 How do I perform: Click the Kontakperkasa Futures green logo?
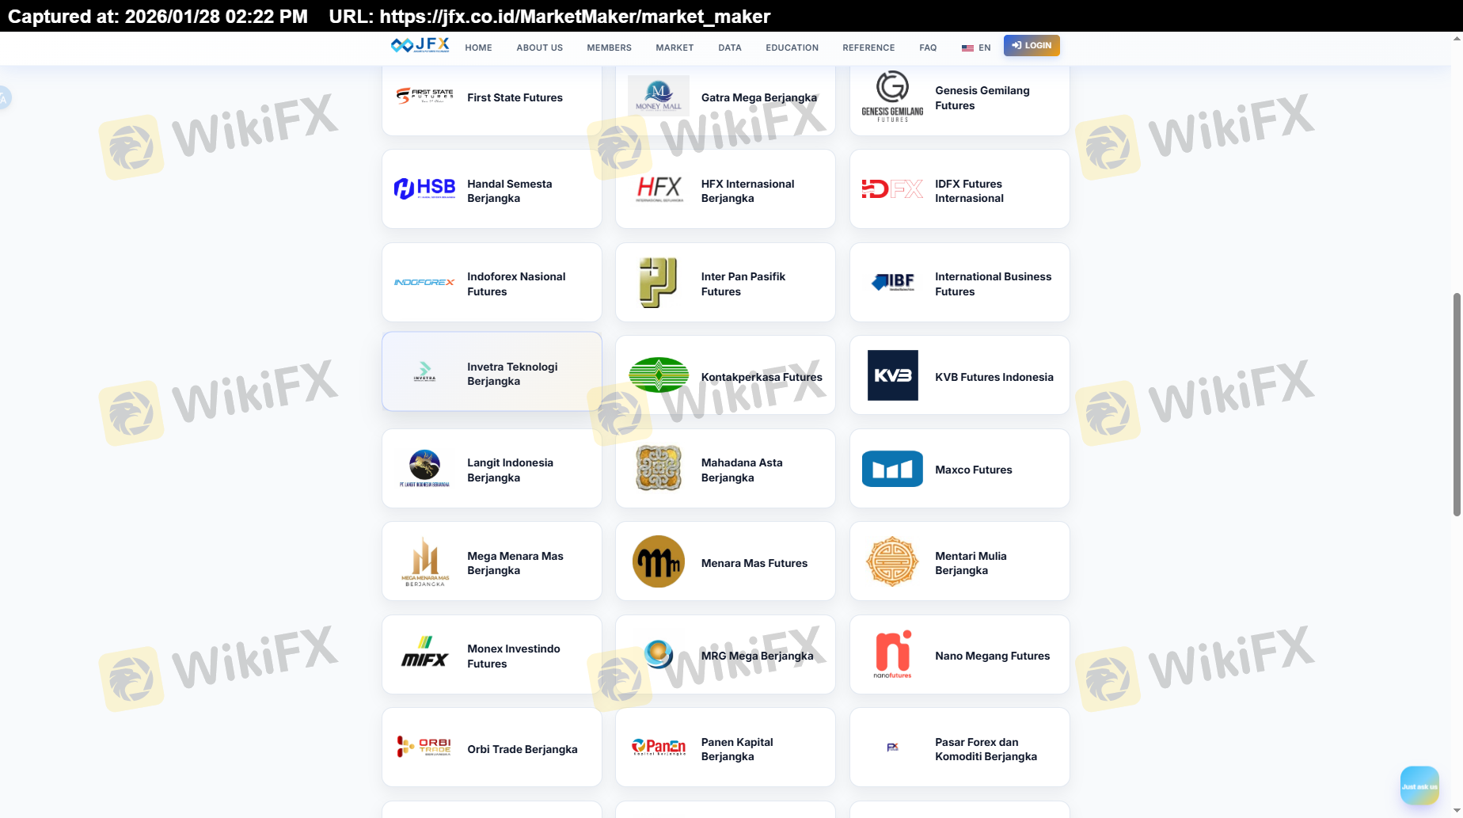point(658,375)
